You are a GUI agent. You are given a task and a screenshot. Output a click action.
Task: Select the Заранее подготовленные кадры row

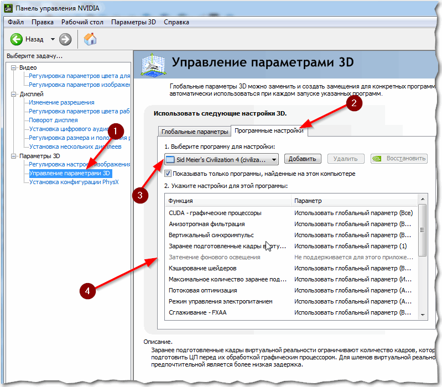tap(292, 246)
